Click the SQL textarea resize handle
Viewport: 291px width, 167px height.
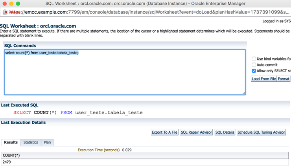[x=243, y=93]
